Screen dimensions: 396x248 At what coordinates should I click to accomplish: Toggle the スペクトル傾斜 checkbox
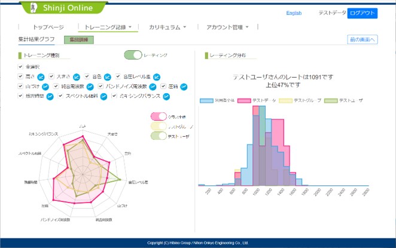60,96
